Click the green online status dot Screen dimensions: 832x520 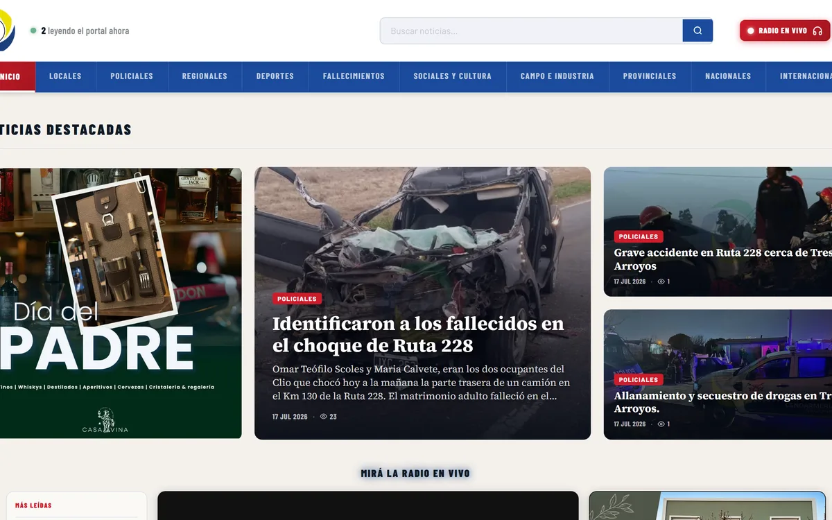click(x=33, y=31)
